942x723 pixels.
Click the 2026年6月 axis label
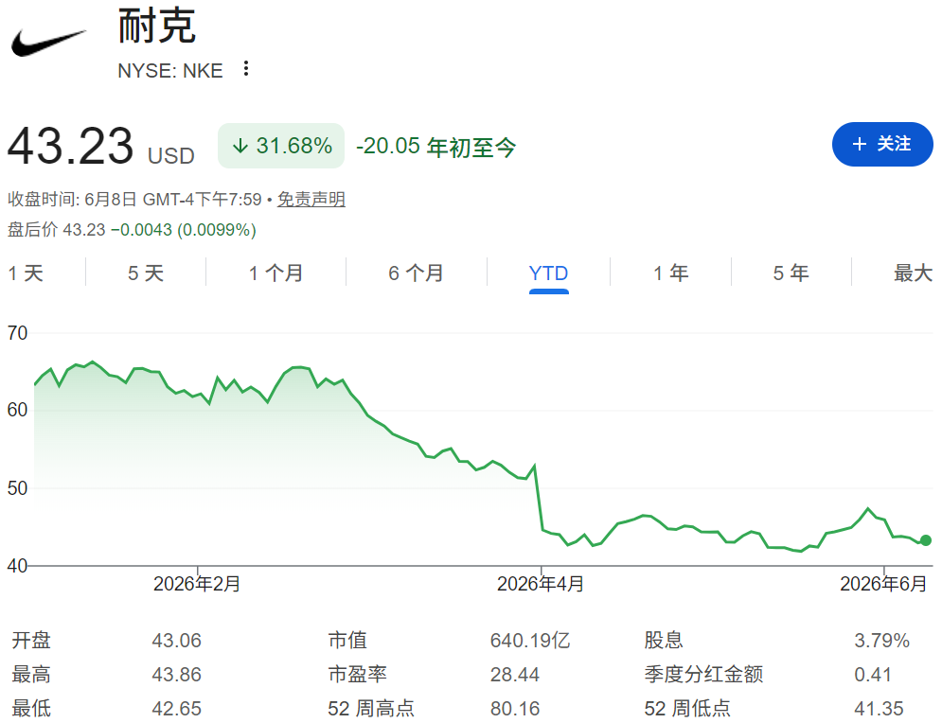click(x=883, y=584)
